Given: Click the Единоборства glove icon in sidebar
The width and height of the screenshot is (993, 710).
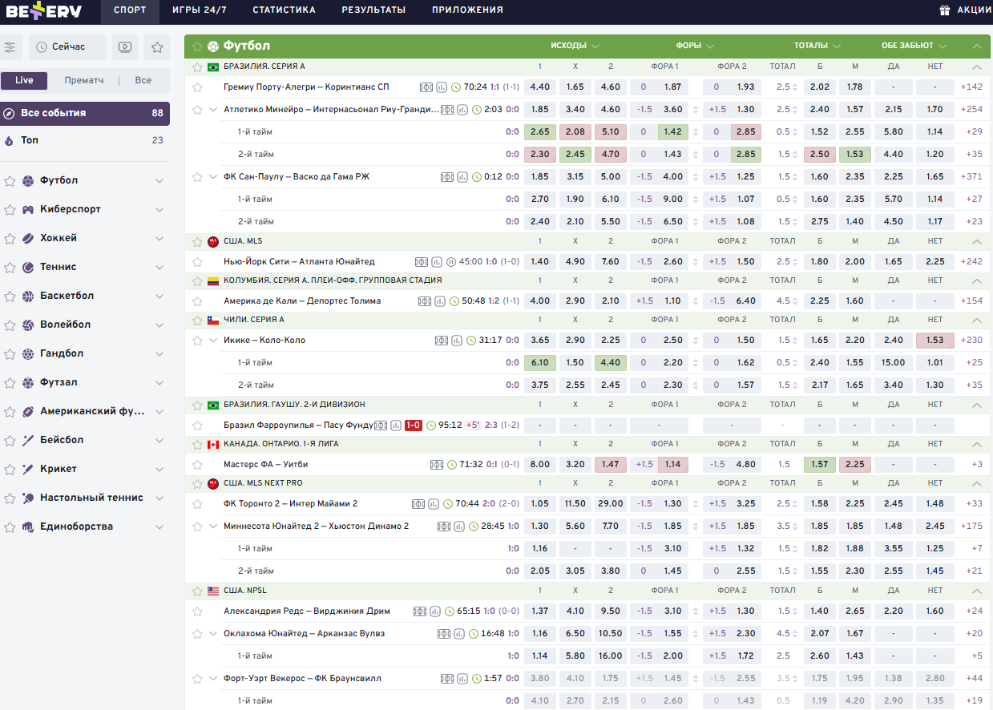Looking at the screenshot, I should 28,526.
